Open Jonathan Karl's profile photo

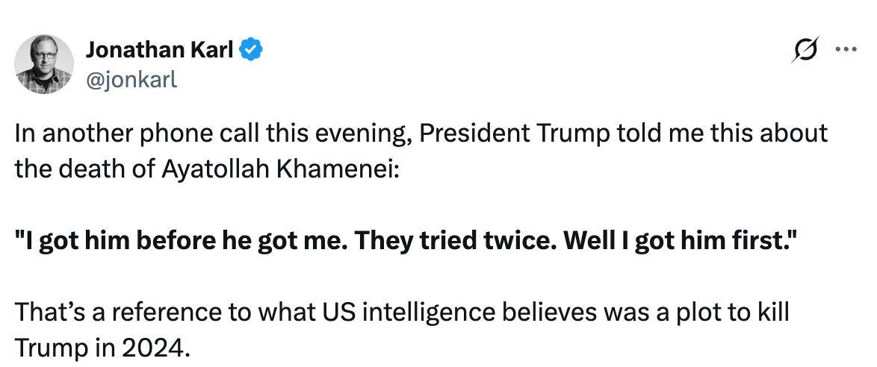click(44, 64)
